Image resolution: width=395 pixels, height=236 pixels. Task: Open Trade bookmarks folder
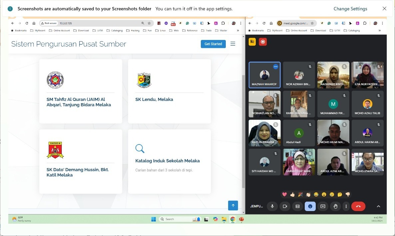206,31
